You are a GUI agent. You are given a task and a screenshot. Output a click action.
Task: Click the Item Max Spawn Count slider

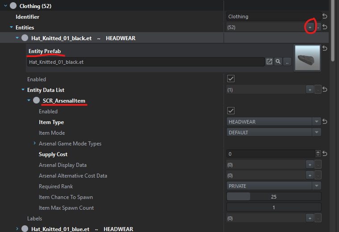coord(274,207)
